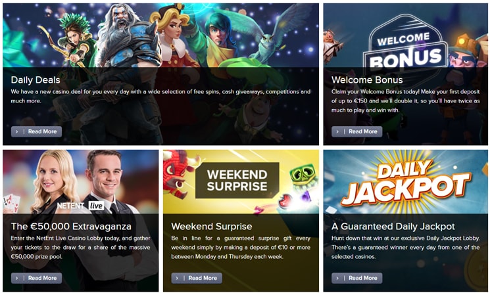Click the NetEnt Live logo
This screenshot has height=293, width=490.
(x=80, y=206)
